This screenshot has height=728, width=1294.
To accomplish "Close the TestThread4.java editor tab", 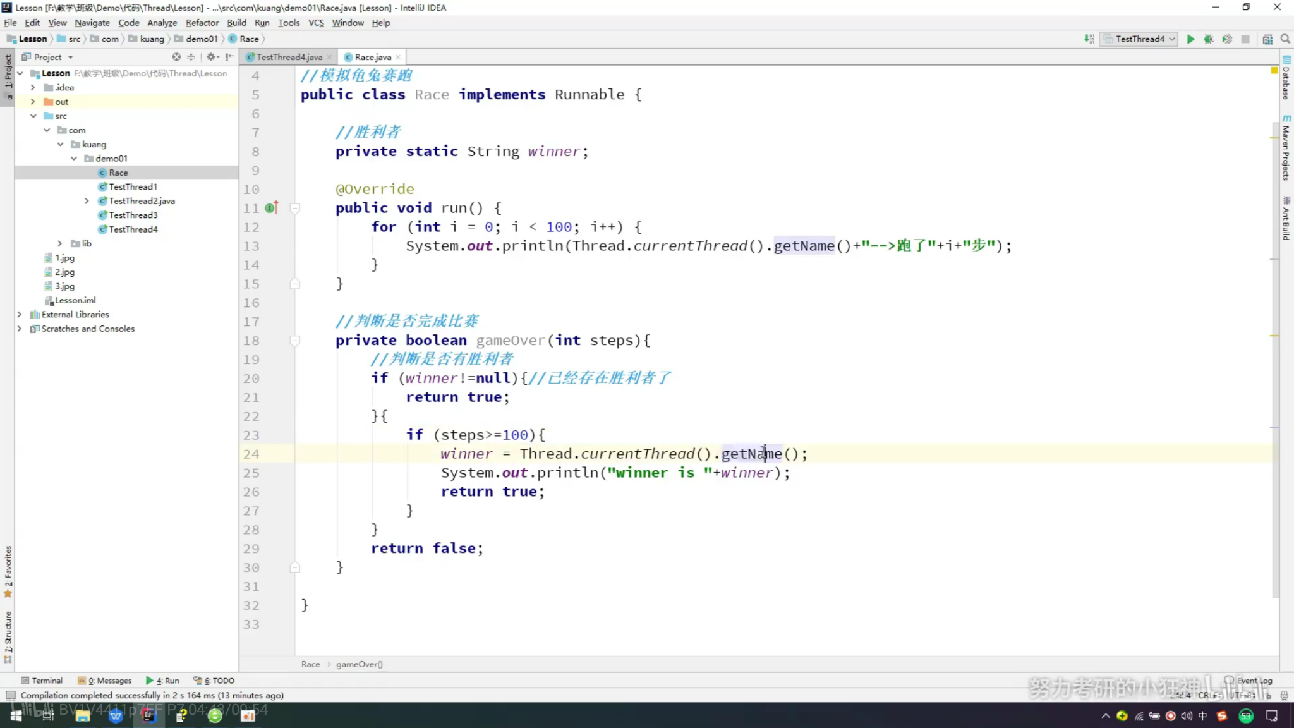I will [x=329, y=58].
